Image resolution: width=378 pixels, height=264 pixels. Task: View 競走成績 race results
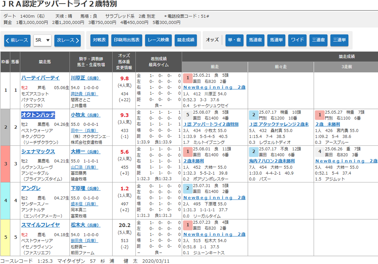click(186, 40)
